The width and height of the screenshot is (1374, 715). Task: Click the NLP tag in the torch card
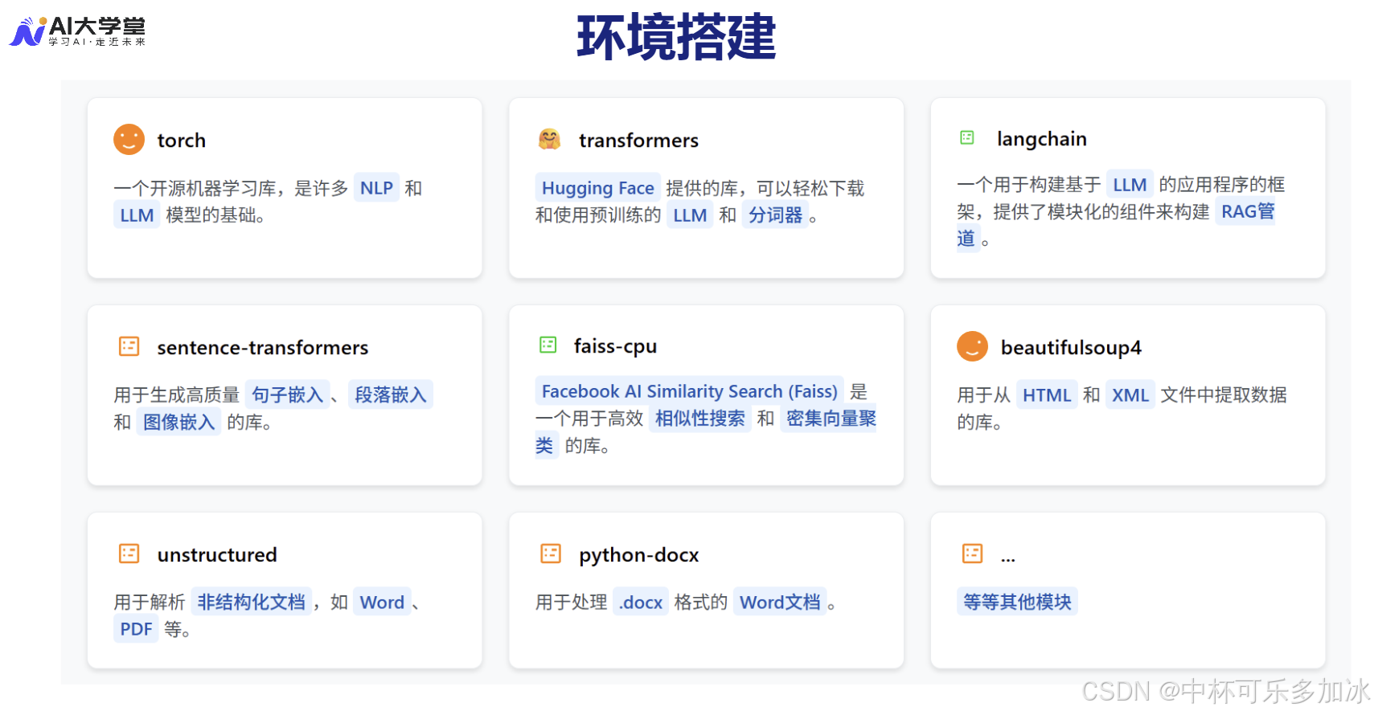(376, 188)
